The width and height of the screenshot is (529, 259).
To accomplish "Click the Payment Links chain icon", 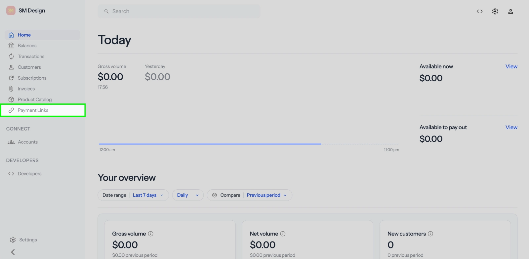I will [11, 110].
